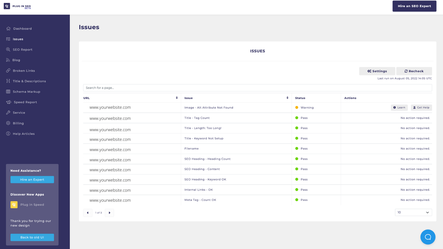This screenshot has width=443, height=249.
Task: Open Help Articles from the sidebar
Action: point(24,133)
